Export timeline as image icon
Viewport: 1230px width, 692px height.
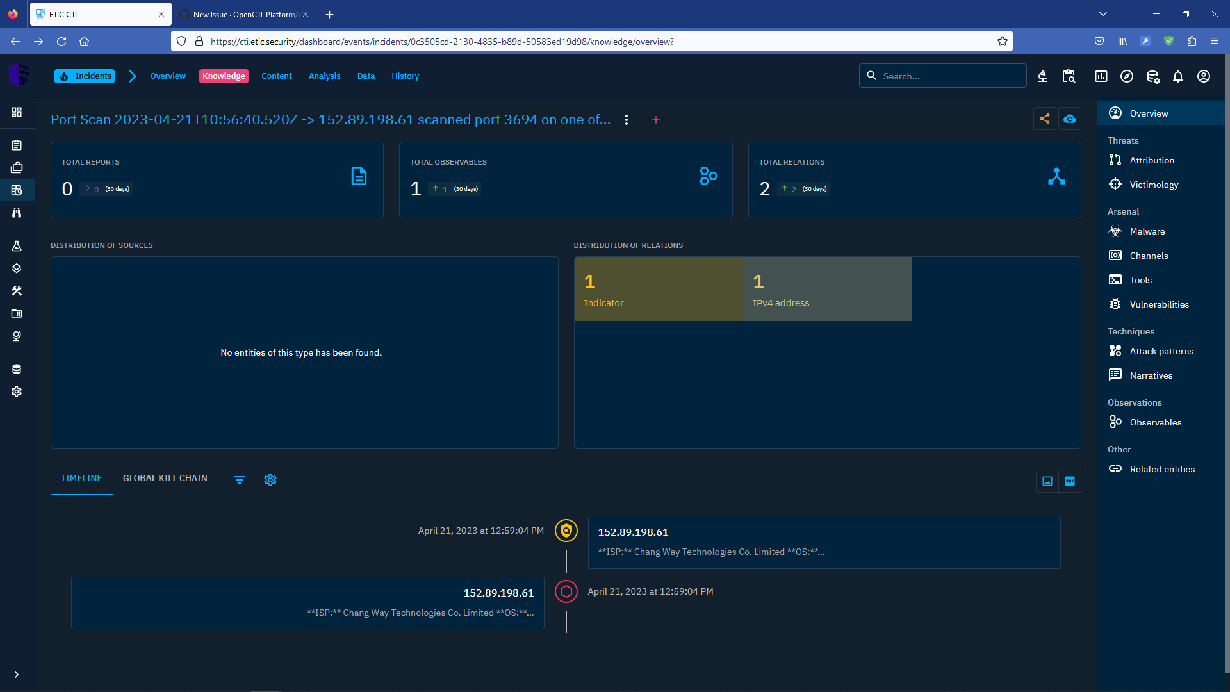1047,481
